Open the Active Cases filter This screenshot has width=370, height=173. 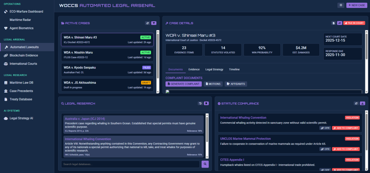[154, 23]
